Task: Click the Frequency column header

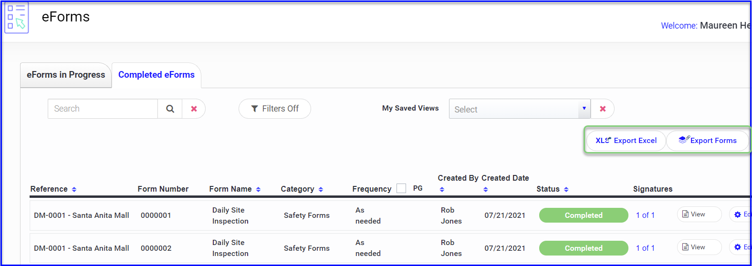Action: tap(372, 189)
